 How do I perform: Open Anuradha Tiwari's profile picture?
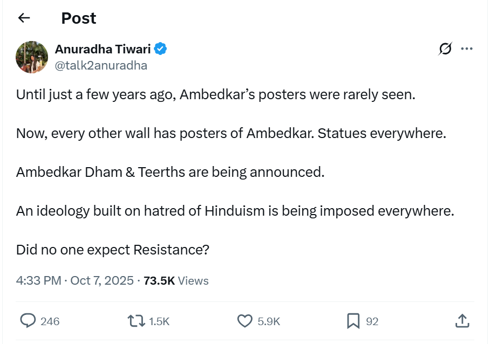(x=32, y=57)
